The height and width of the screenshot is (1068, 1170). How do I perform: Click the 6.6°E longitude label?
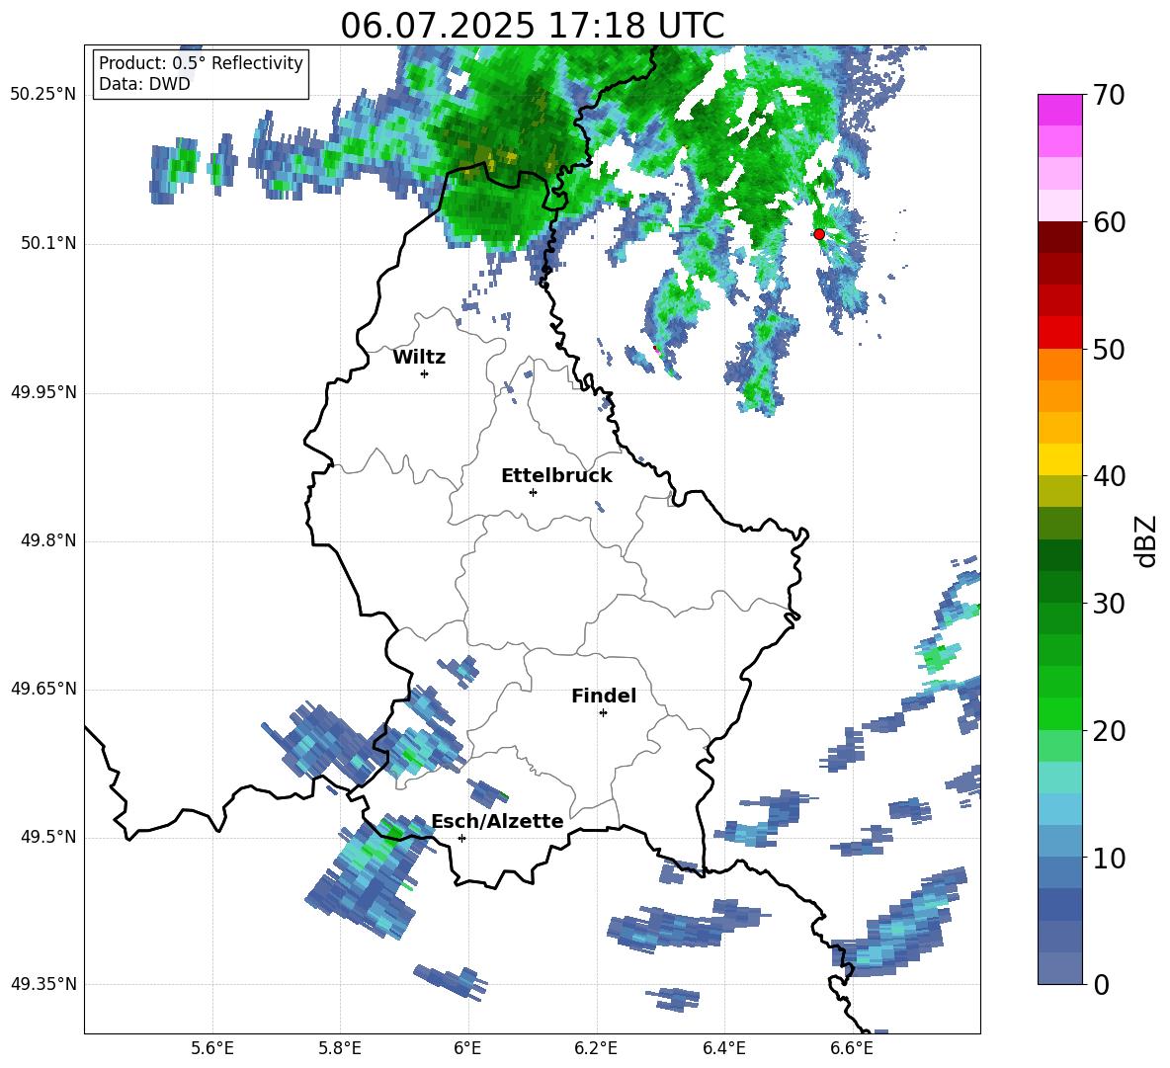tap(852, 1048)
